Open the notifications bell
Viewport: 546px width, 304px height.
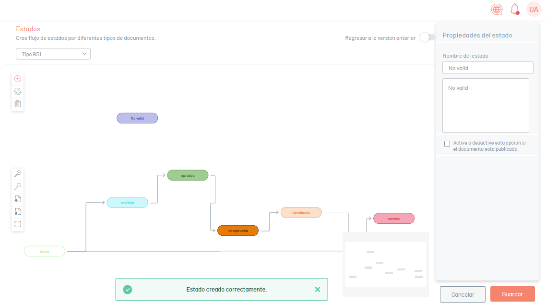[515, 9]
